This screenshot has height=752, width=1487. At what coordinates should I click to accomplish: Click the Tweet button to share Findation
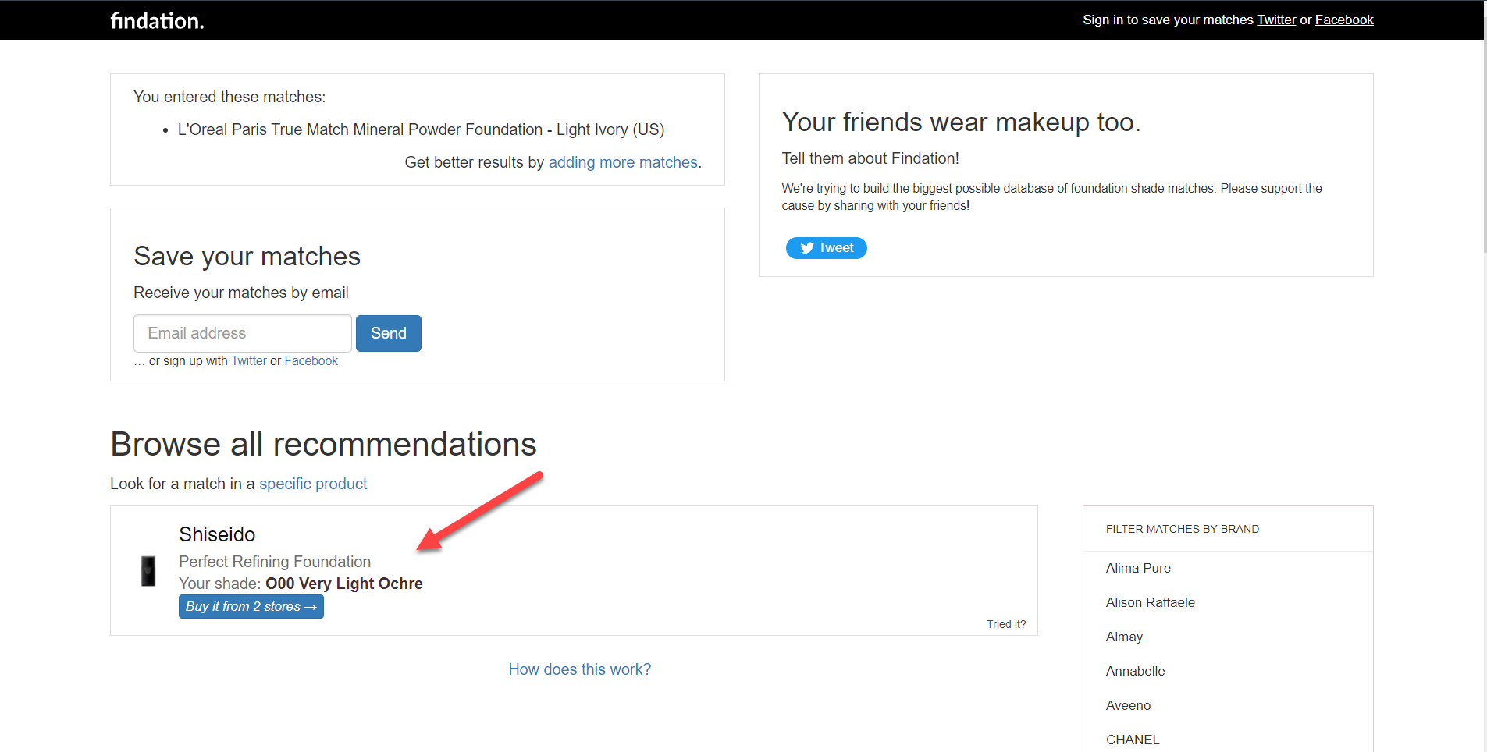point(826,247)
